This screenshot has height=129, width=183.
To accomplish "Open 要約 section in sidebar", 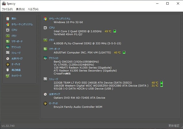I will click(x=14, y=19).
